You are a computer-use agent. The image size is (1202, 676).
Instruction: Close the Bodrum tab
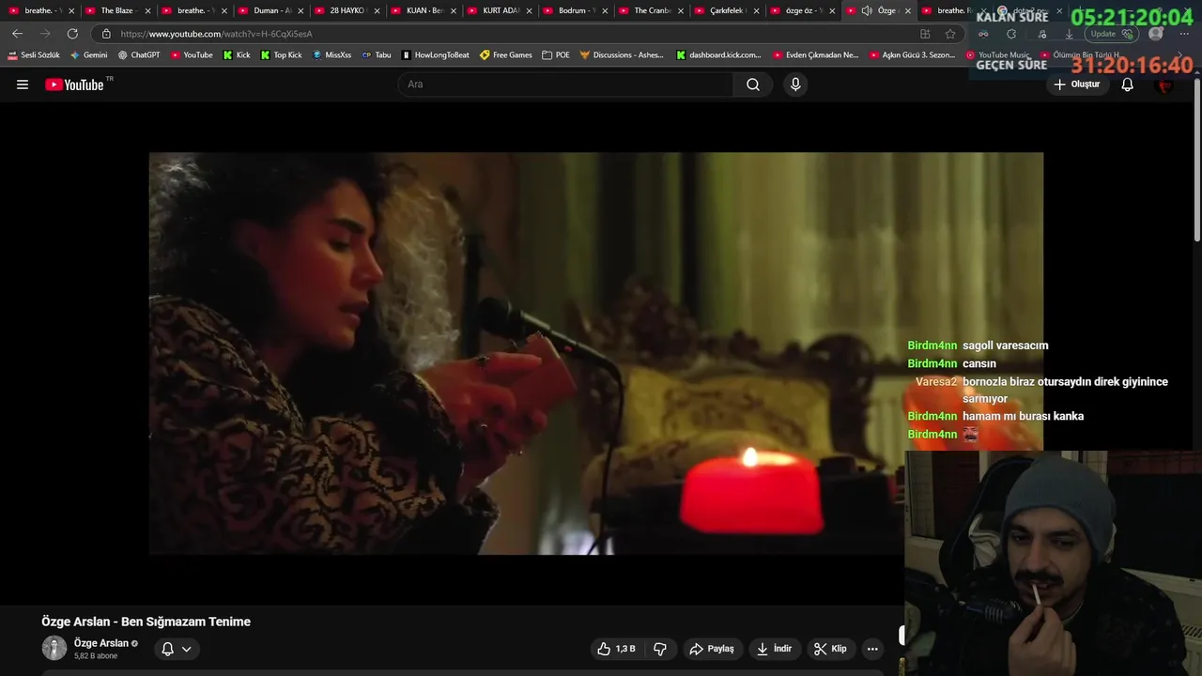coord(604,10)
